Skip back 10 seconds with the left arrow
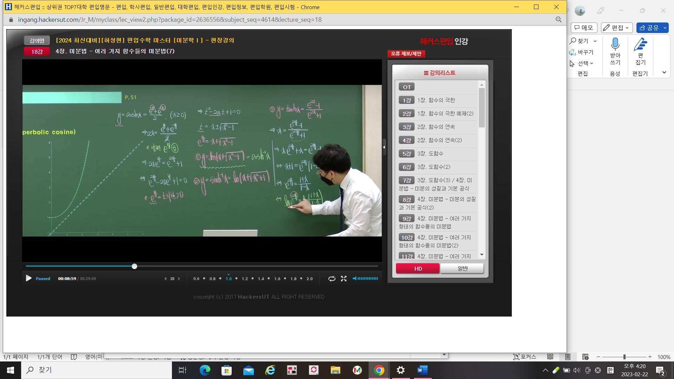The height and width of the screenshot is (379, 674). [165, 279]
